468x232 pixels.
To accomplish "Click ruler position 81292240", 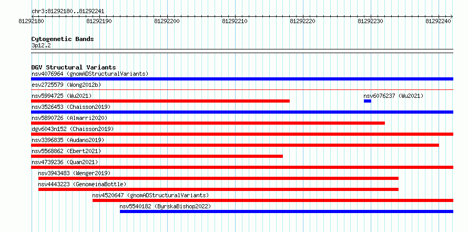I will tap(439, 21).
